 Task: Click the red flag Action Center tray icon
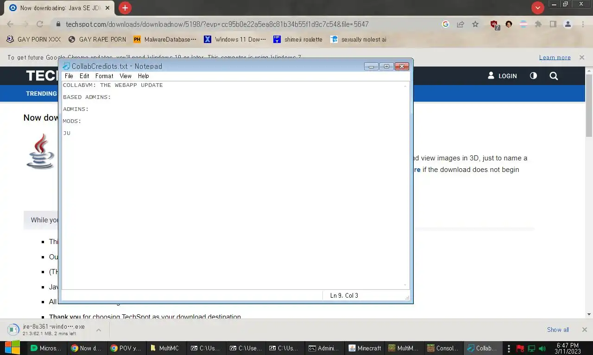520,348
